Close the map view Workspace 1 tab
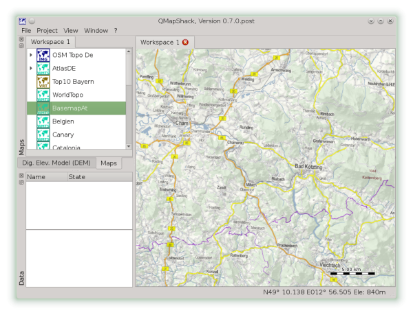This screenshot has height=315, width=413. (x=185, y=43)
